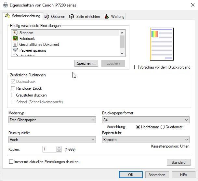Click the Kopien number field
The image size is (198, 181).
pyautogui.click(x=49, y=149)
